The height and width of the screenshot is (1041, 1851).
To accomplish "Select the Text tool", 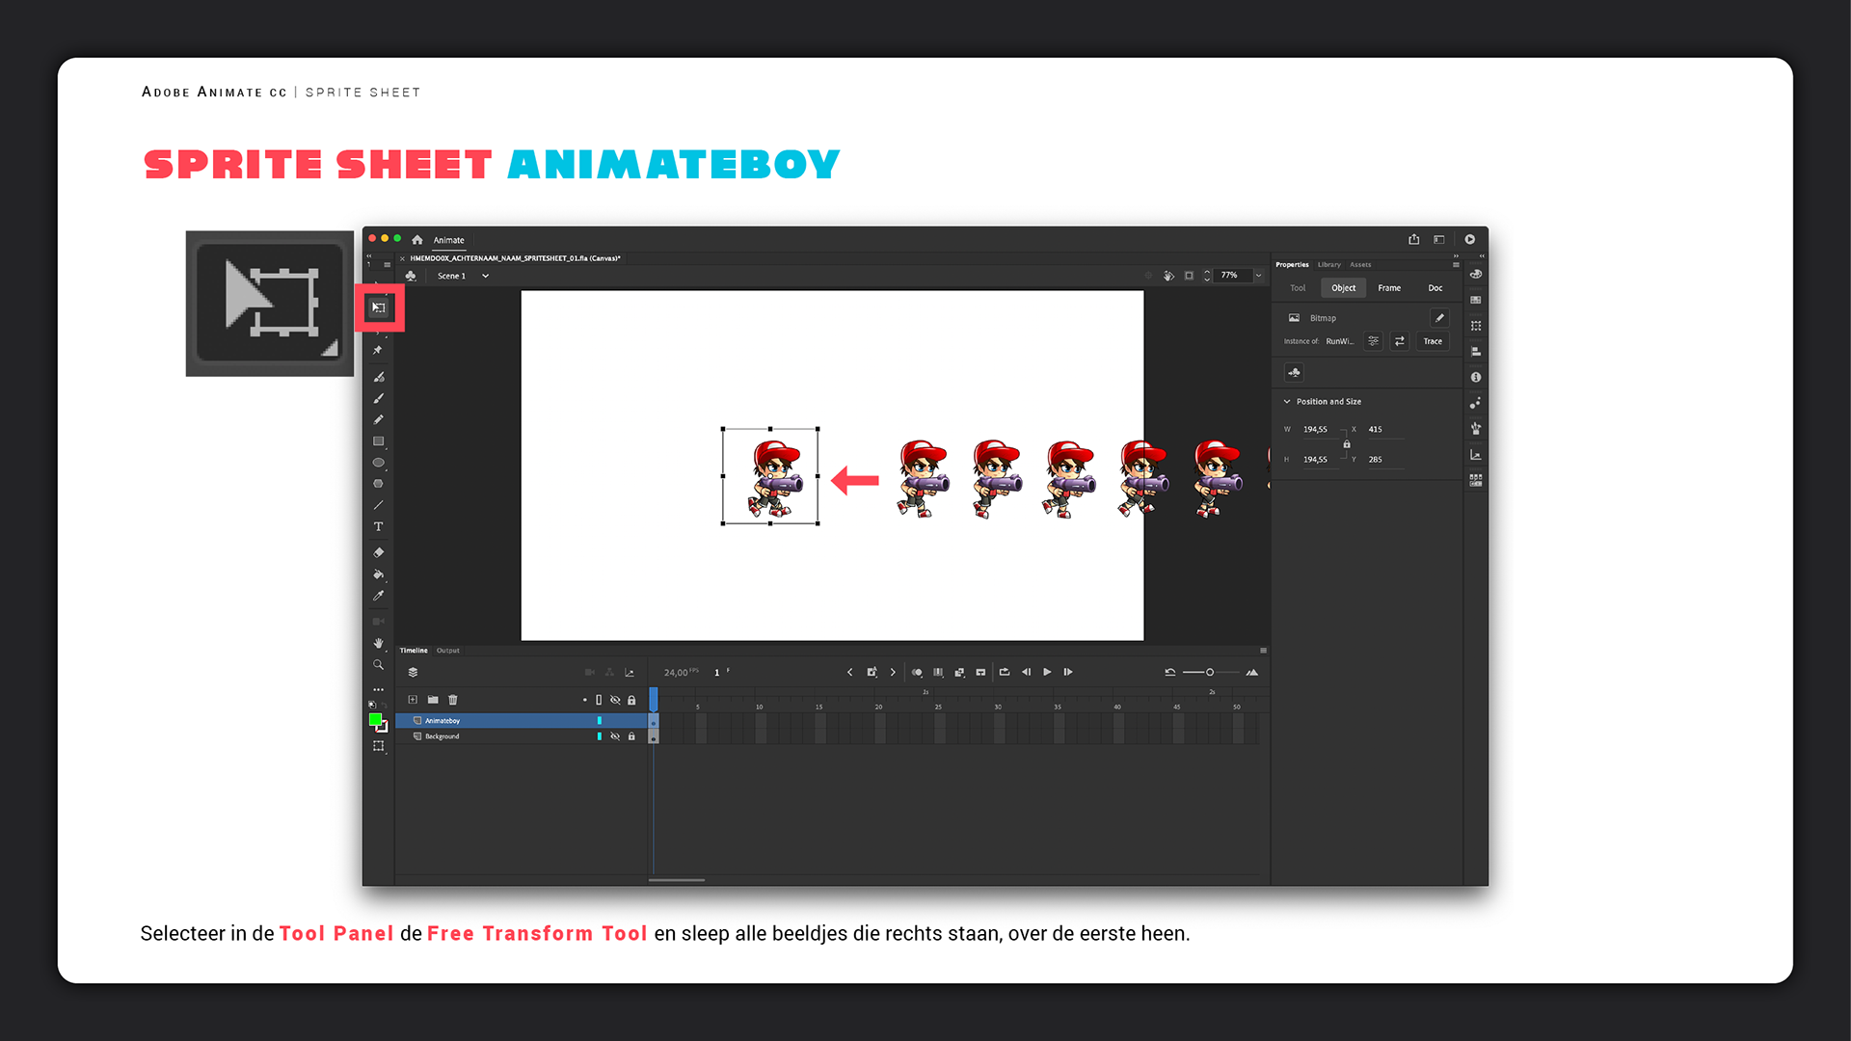I will pos(378,526).
